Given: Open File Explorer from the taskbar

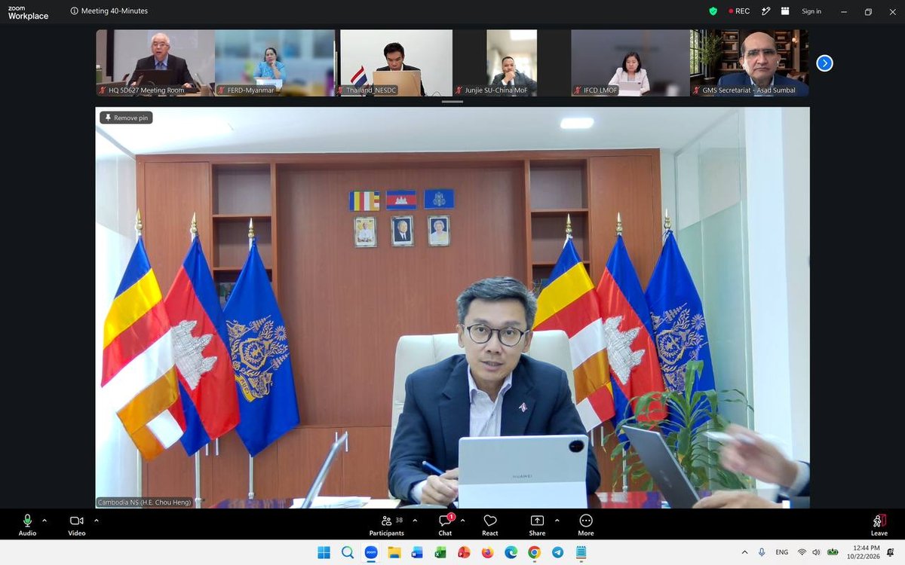Looking at the screenshot, I should pyautogui.click(x=394, y=552).
